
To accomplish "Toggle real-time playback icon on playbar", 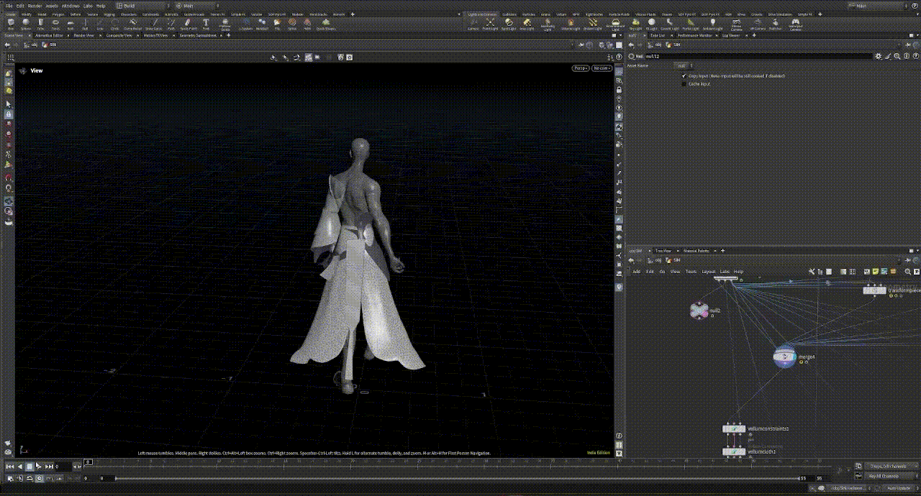I will coord(39,478).
